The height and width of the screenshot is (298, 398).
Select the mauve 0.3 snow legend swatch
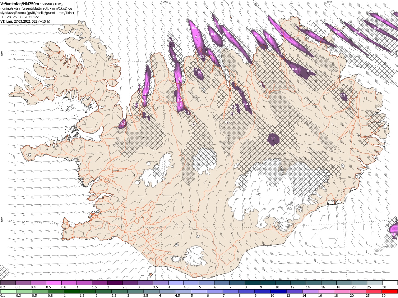click(x=23, y=283)
